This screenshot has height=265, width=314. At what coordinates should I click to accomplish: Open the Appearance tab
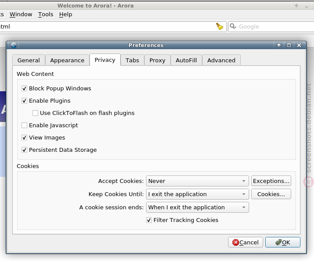(67, 60)
